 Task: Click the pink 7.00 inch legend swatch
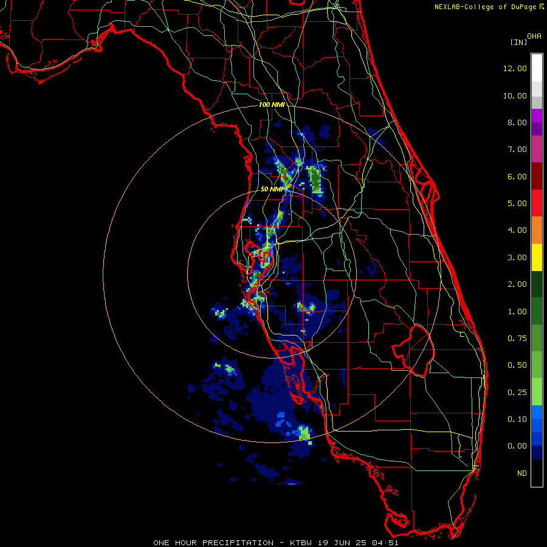[537, 149]
